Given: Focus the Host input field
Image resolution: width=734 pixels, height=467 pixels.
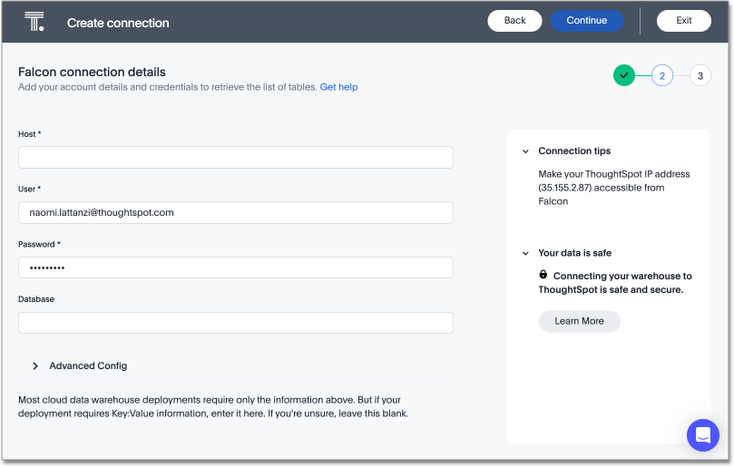Looking at the screenshot, I should 235,158.
